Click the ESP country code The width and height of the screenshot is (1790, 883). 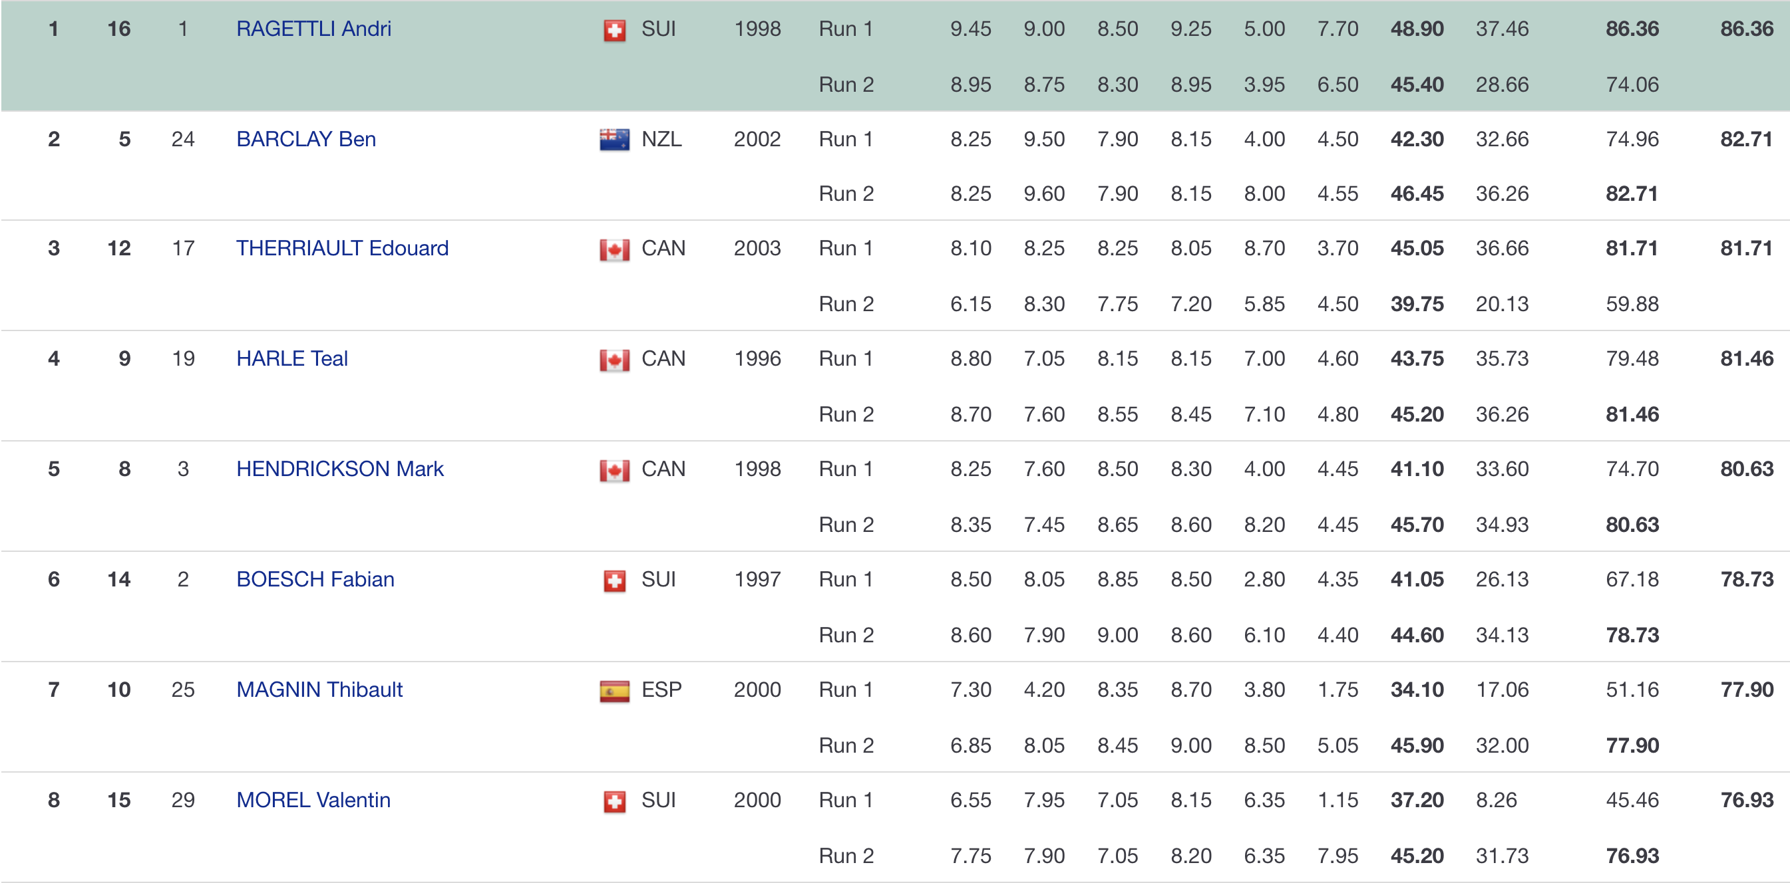point(661,690)
